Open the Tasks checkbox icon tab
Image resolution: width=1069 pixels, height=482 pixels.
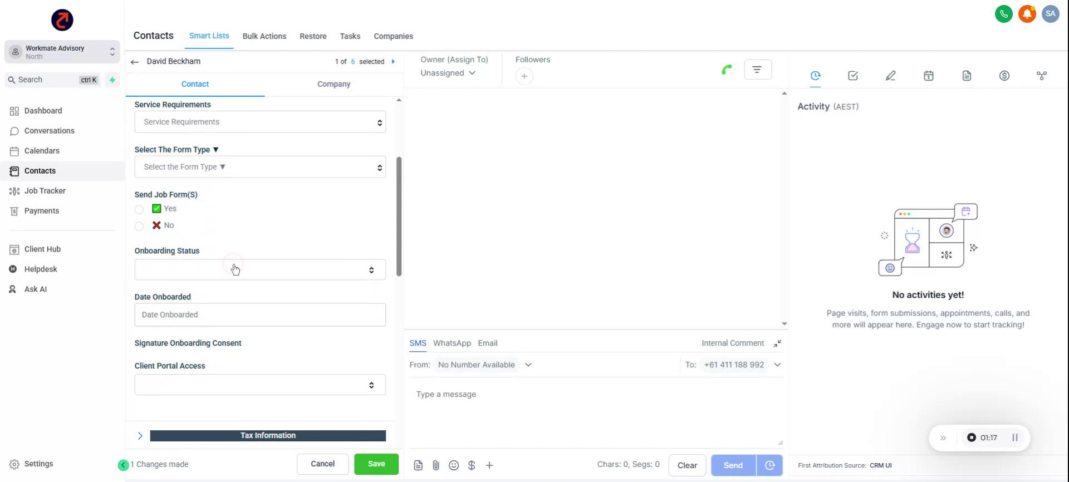(x=853, y=76)
